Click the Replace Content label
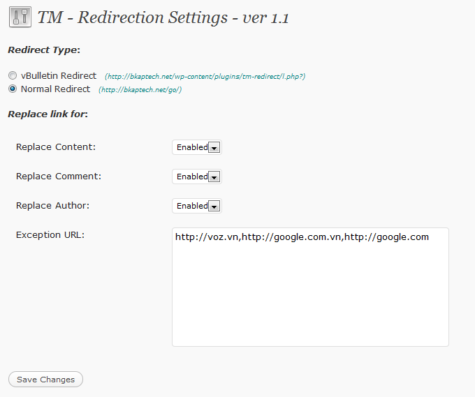 pos(56,147)
